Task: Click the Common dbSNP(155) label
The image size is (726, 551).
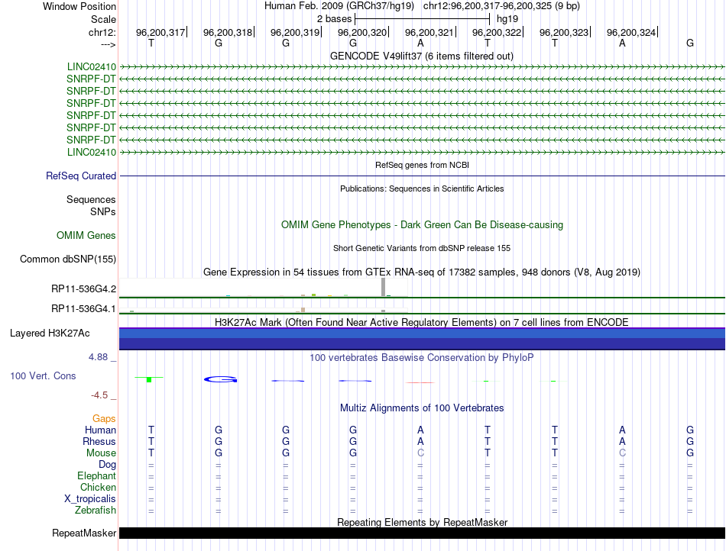Action: pos(68,259)
